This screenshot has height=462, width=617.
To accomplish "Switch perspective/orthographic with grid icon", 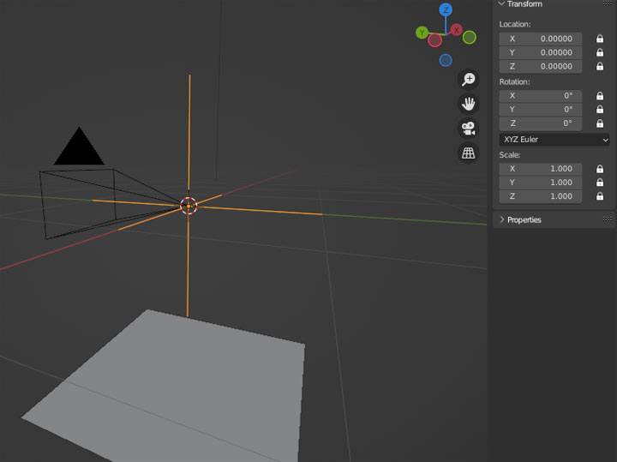I will (x=468, y=153).
